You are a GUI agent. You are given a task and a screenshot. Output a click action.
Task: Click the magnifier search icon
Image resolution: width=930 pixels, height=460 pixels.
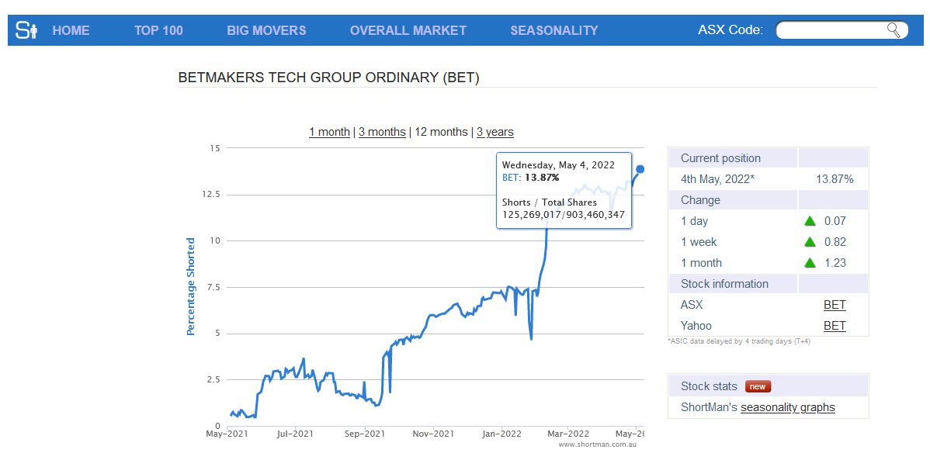894,30
